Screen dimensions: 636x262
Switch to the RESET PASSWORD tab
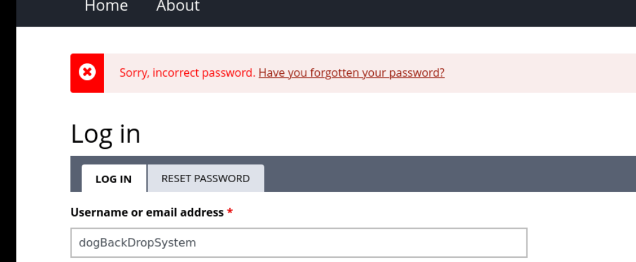click(x=205, y=178)
